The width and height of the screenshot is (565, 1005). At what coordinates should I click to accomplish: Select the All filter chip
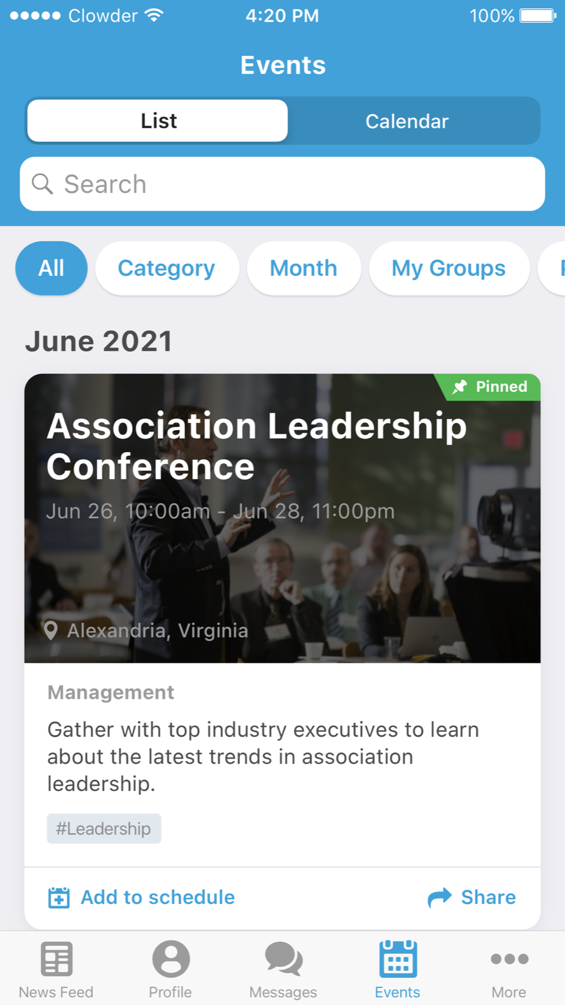51,268
